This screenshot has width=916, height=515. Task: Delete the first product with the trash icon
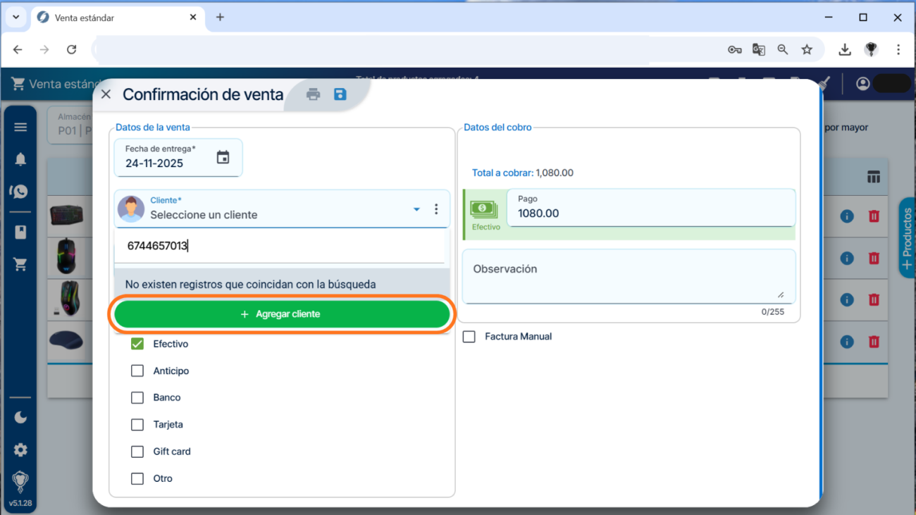pyautogui.click(x=874, y=216)
